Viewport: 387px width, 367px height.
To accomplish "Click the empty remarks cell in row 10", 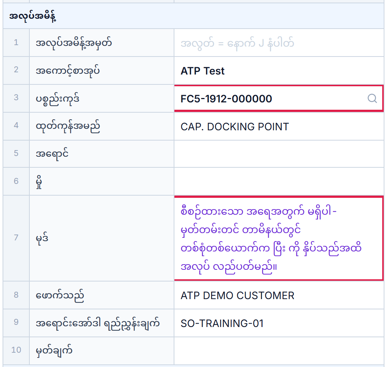I will [279, 351].
